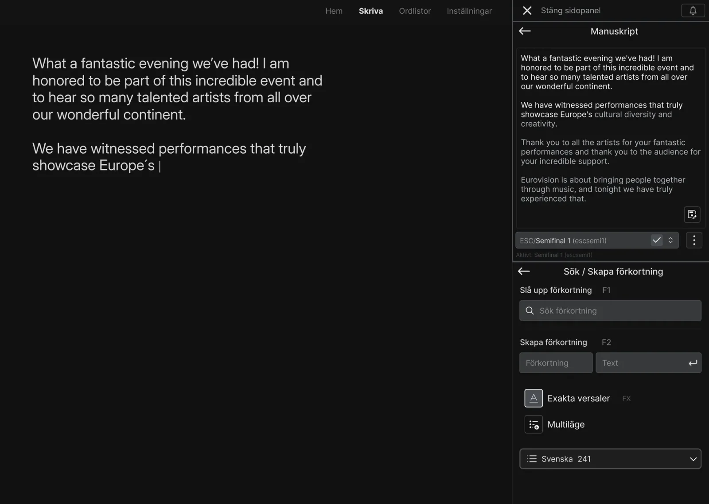Click the checkmark on Semifinal 1 selector
Viewport: 709px width, 504px height.
656,240
